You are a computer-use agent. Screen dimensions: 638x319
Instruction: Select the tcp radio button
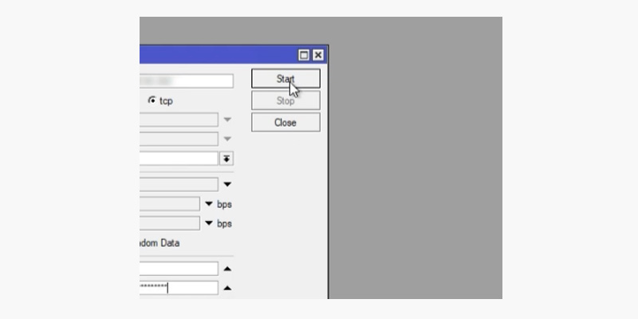[x=152, y=100]
